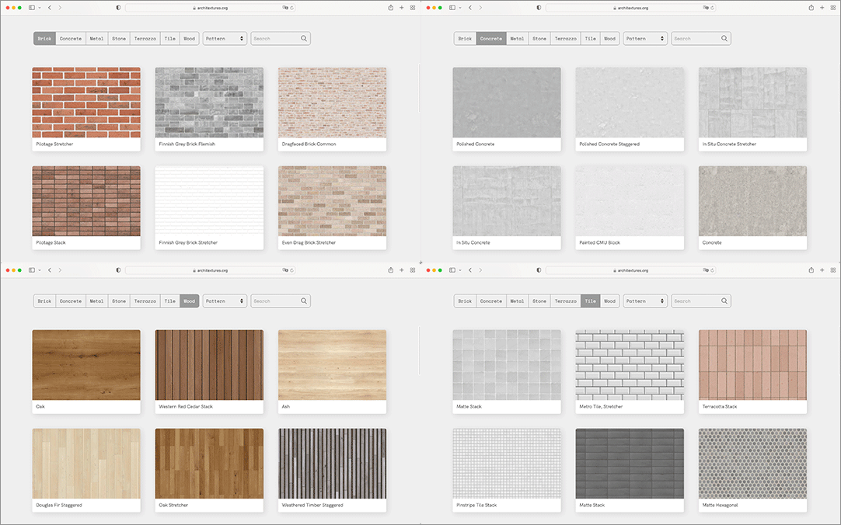Choose the Stone filter in the concrete window

[x=539, y=38]
